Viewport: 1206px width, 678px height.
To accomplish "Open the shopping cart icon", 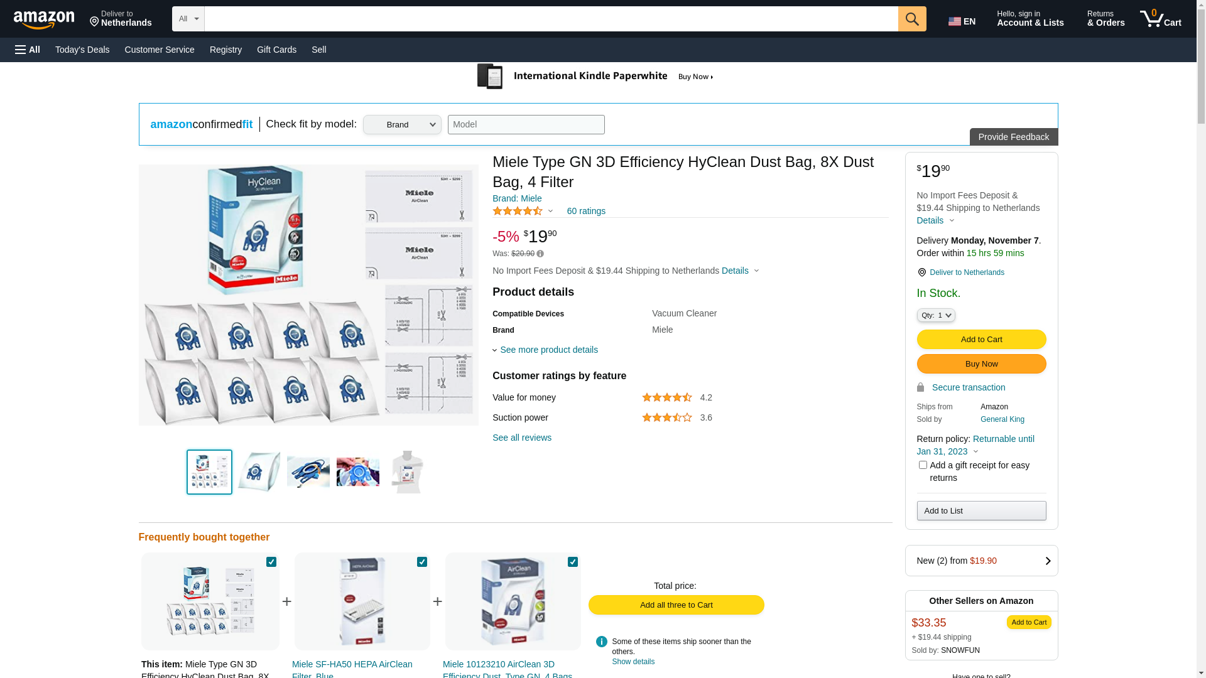I will [x=1160, y=19].
